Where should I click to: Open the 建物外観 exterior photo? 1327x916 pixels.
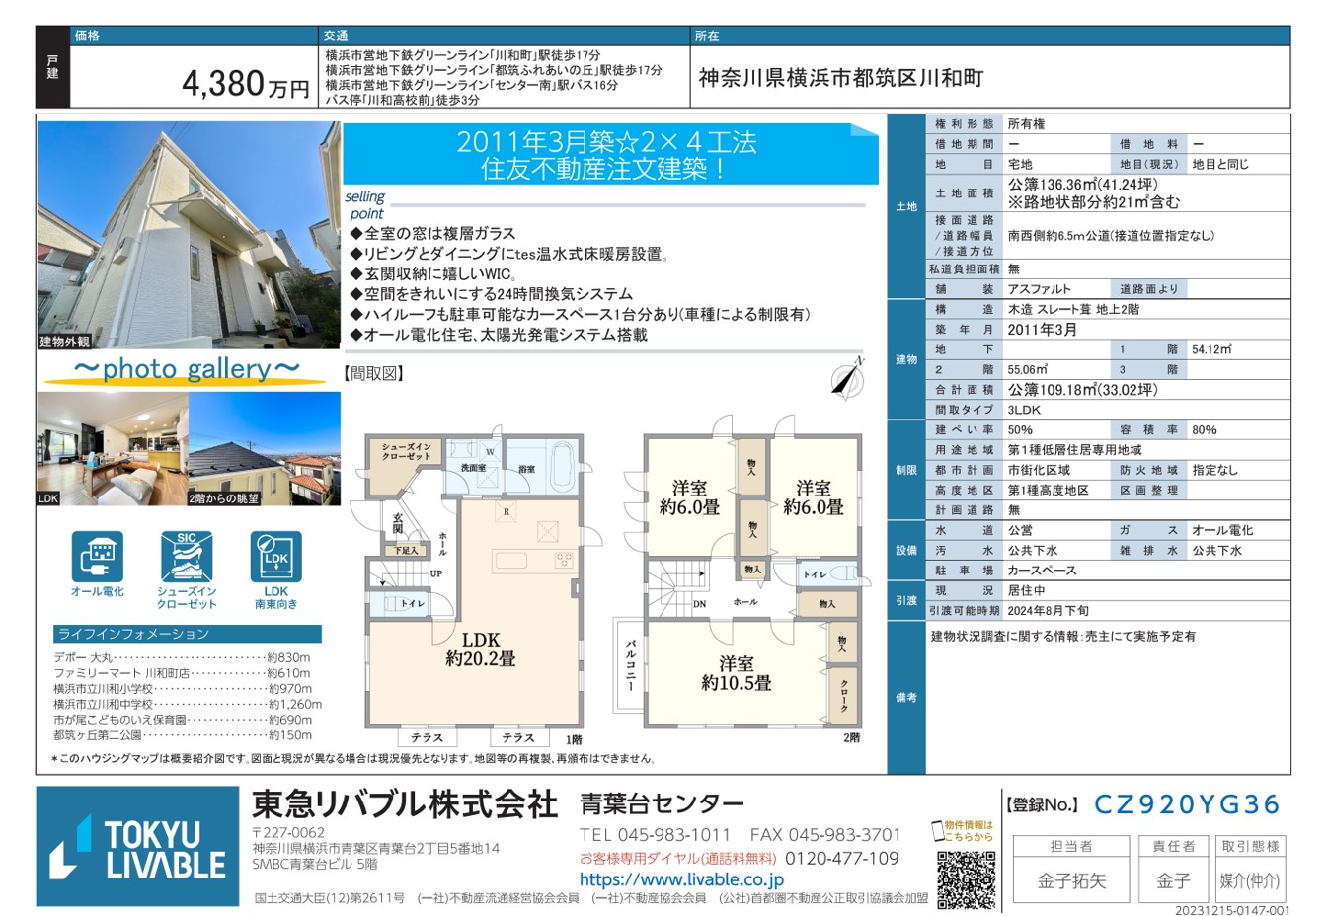coord(189,235)
